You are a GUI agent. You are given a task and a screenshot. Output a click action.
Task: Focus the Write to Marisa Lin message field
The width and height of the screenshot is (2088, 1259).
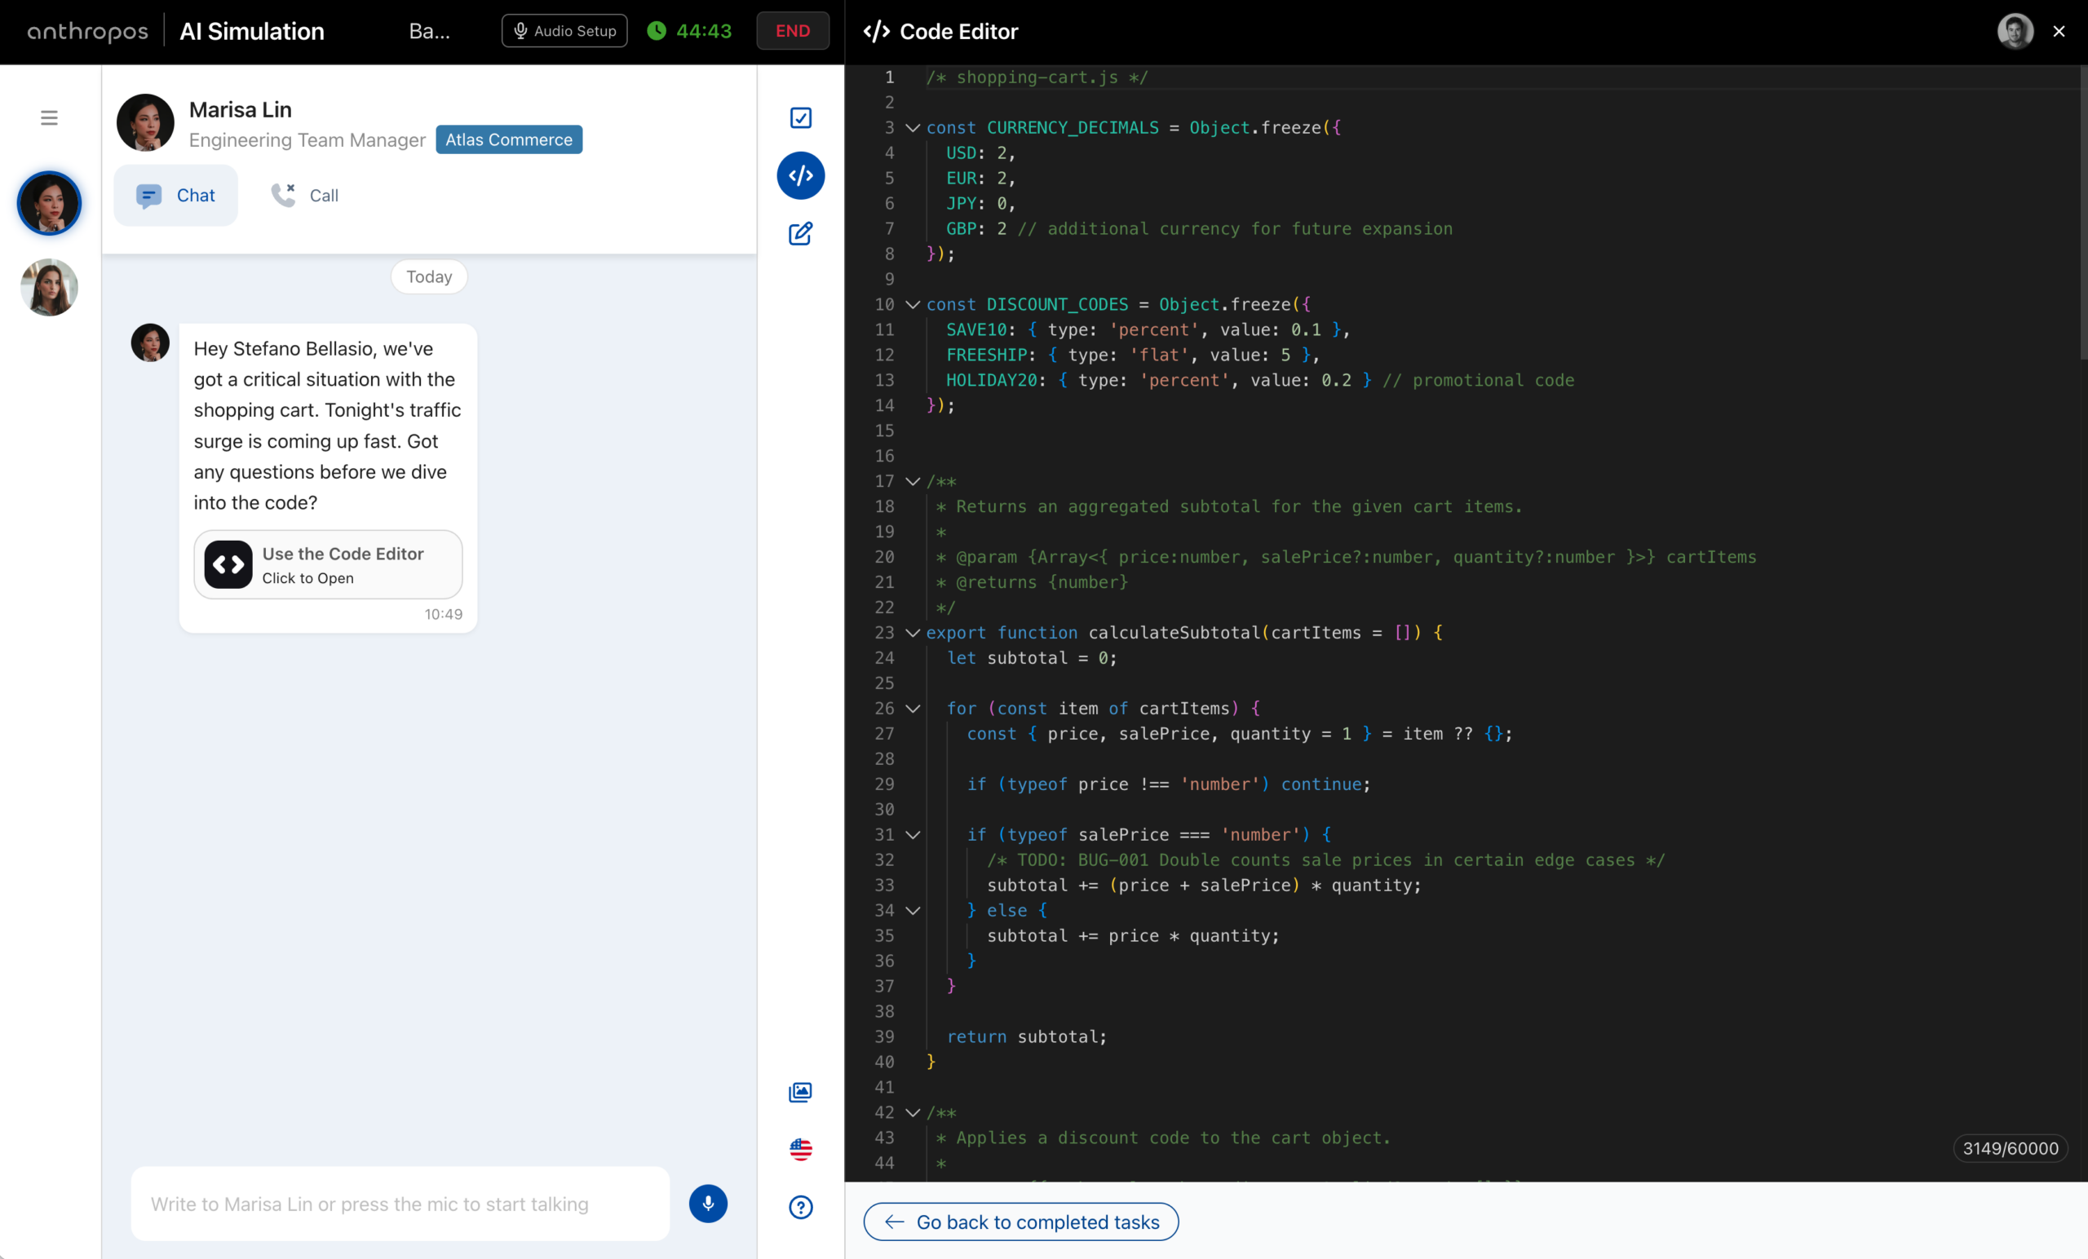(x=400, y=1204)
